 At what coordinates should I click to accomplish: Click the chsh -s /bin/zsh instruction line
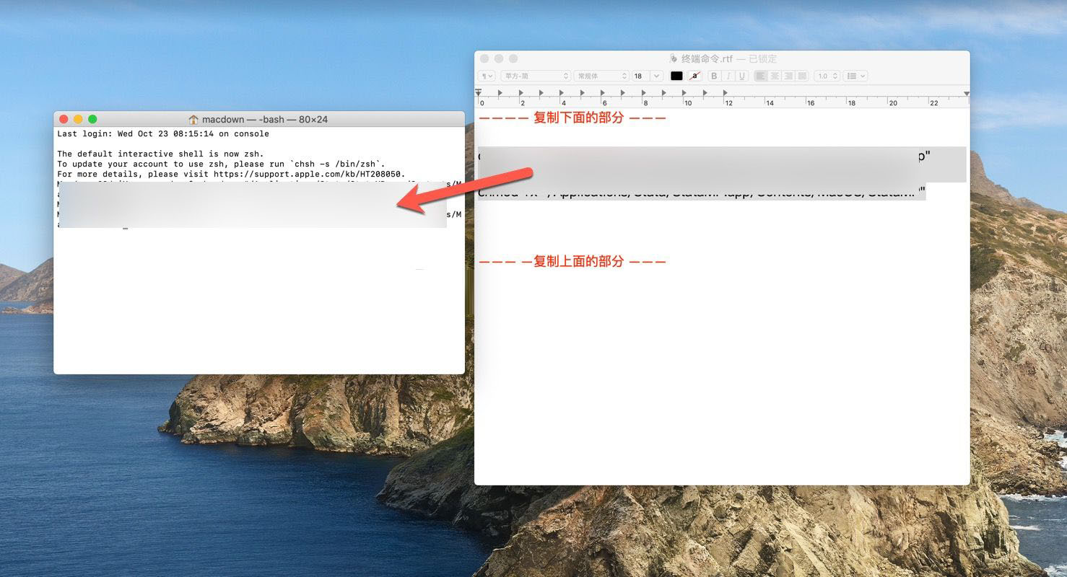point(222,164)
